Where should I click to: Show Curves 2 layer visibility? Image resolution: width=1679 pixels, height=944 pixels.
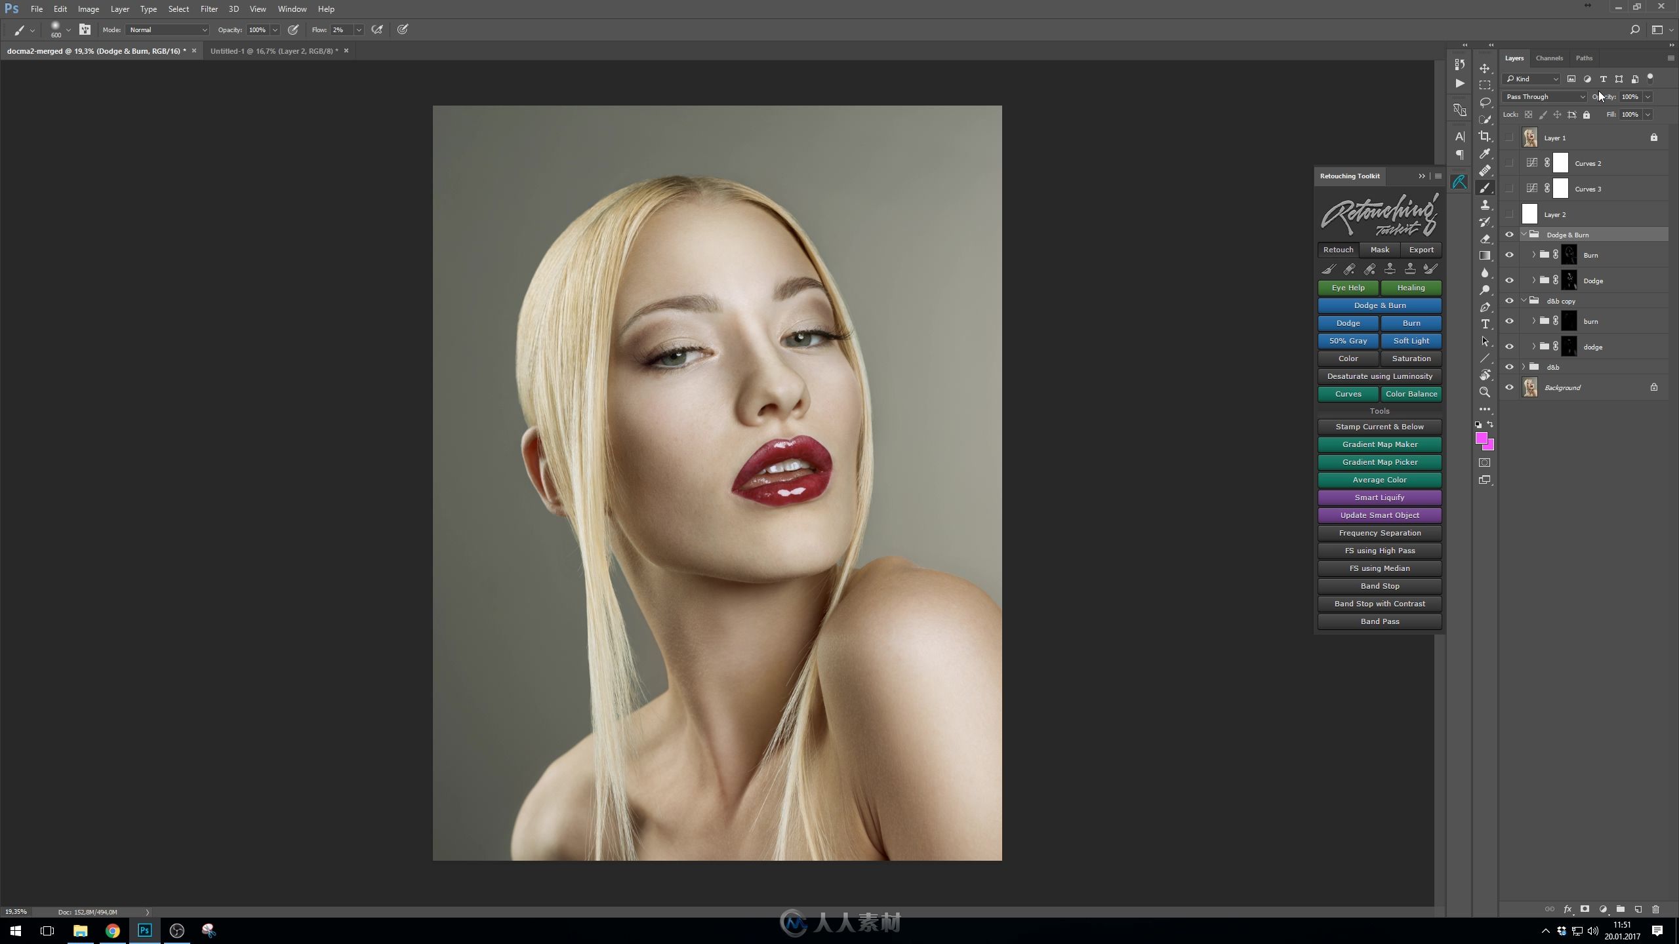coord(1509,163)
